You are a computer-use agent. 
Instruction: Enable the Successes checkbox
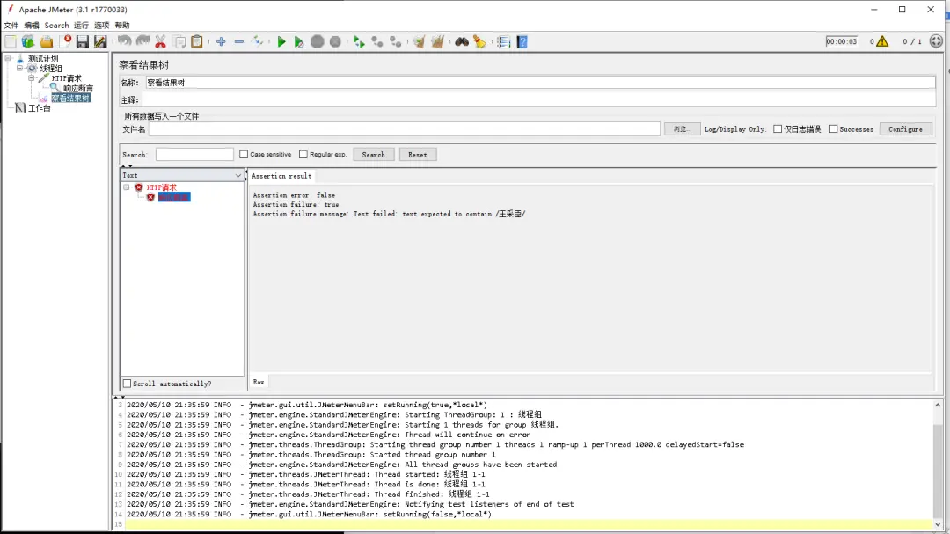834,129
